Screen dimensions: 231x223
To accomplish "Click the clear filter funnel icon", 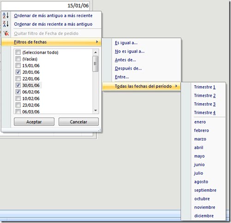I will pyautogui.click(x=6, y=33).
